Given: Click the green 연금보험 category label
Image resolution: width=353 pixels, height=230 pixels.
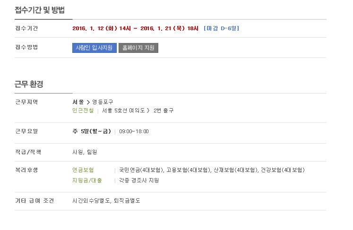Looking at the screenshot, I should (83, 170).
